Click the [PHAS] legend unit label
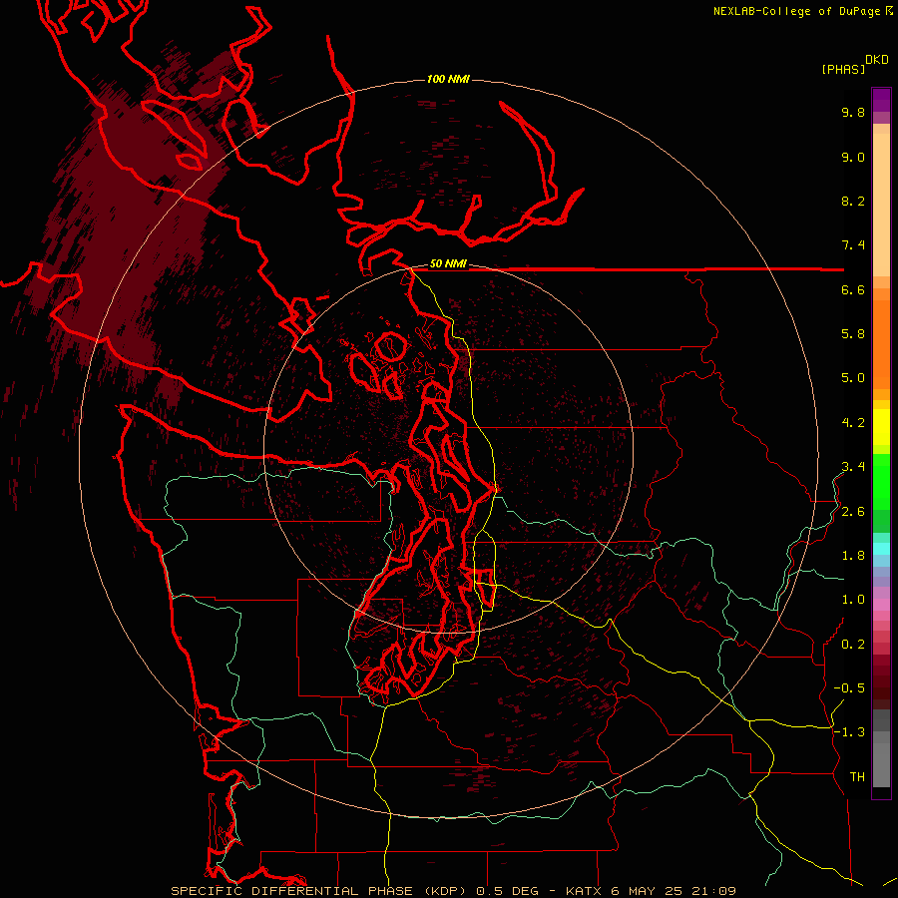 [843, 69]
